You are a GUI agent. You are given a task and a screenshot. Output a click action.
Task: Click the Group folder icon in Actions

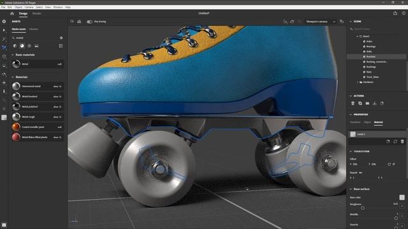pyautogui.click(x=367, y=103)
